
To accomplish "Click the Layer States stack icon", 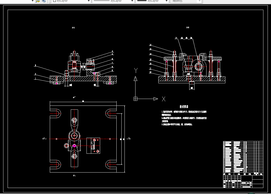I will pos(44,1).
